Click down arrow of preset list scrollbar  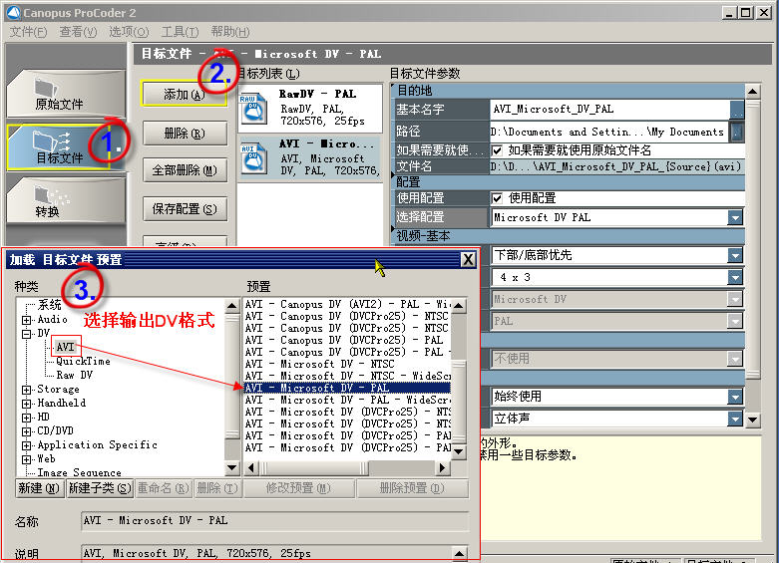coord(459,451)
